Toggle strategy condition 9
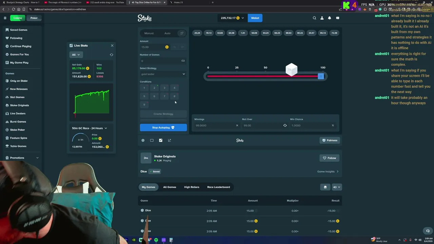Image resolution: width=434 pixels, height=244 pixels. click(x=144, y=104)
